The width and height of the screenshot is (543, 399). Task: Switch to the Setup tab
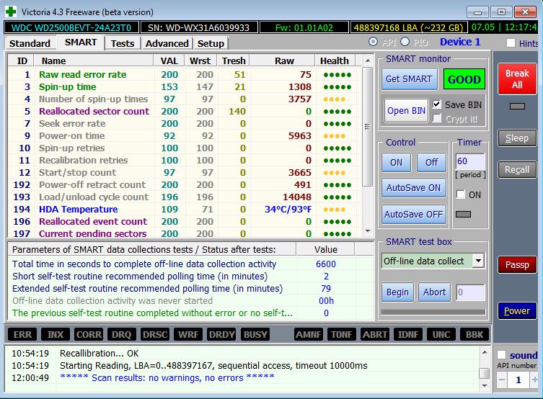point(211,43)
